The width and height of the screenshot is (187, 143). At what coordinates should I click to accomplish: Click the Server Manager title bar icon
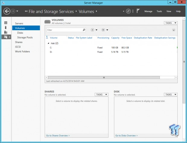pos(3,3)
